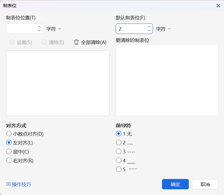224x195 pixels.
Task: Select leader option 1 无
Action: click(x=119, y=134)
